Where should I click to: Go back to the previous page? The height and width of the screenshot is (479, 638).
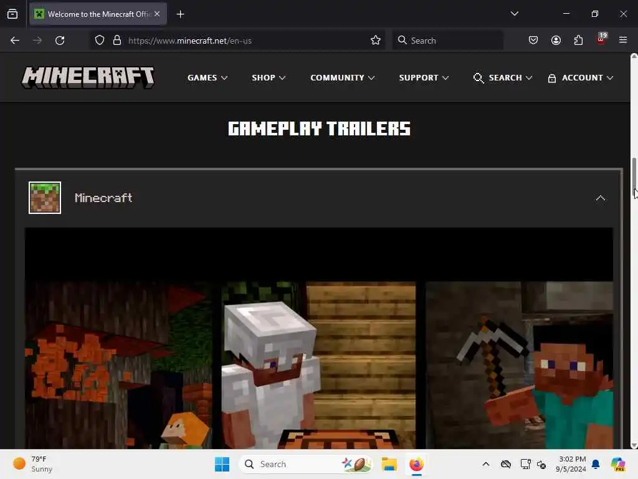click(x=15, y=41)
